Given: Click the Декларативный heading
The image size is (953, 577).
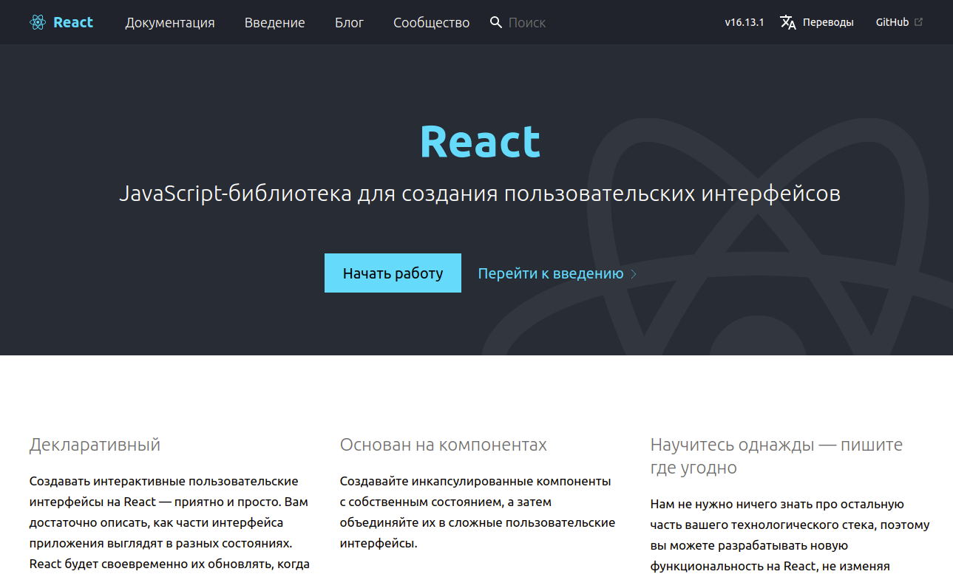Looking at the screenshot, I should tap(95, 445).
